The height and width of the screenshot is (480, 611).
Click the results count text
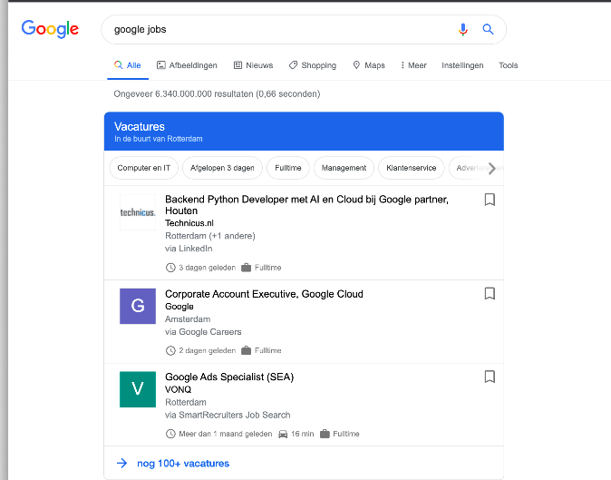[x=217, y=94]
